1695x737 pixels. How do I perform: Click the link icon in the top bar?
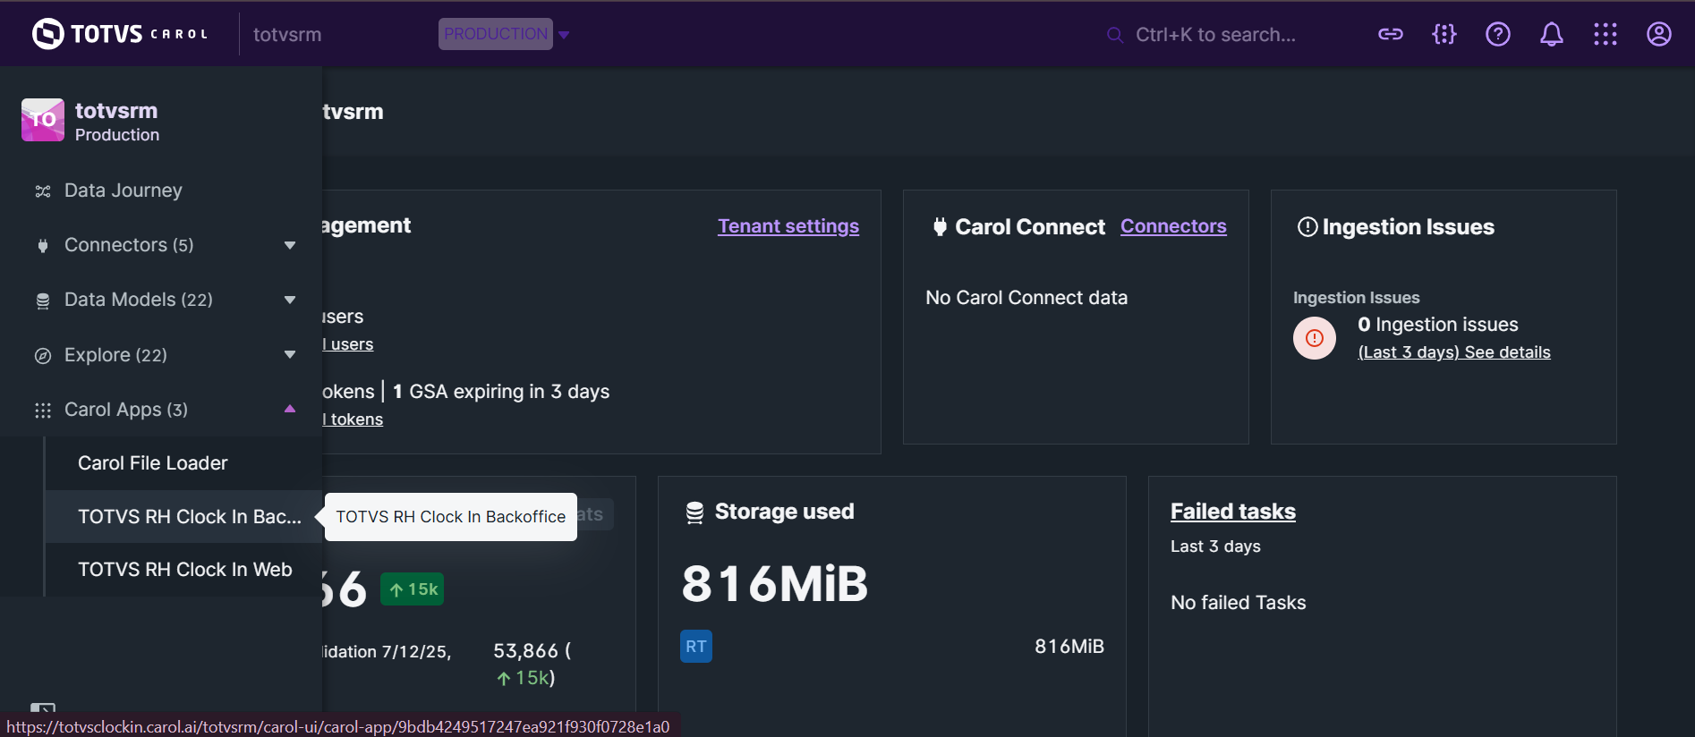pyautogui.click(x=1390, y=34)
